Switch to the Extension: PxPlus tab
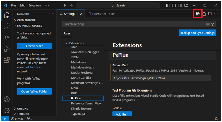This screenshot has width=222, height=122. pyautogui.click(x=103, y=14)
